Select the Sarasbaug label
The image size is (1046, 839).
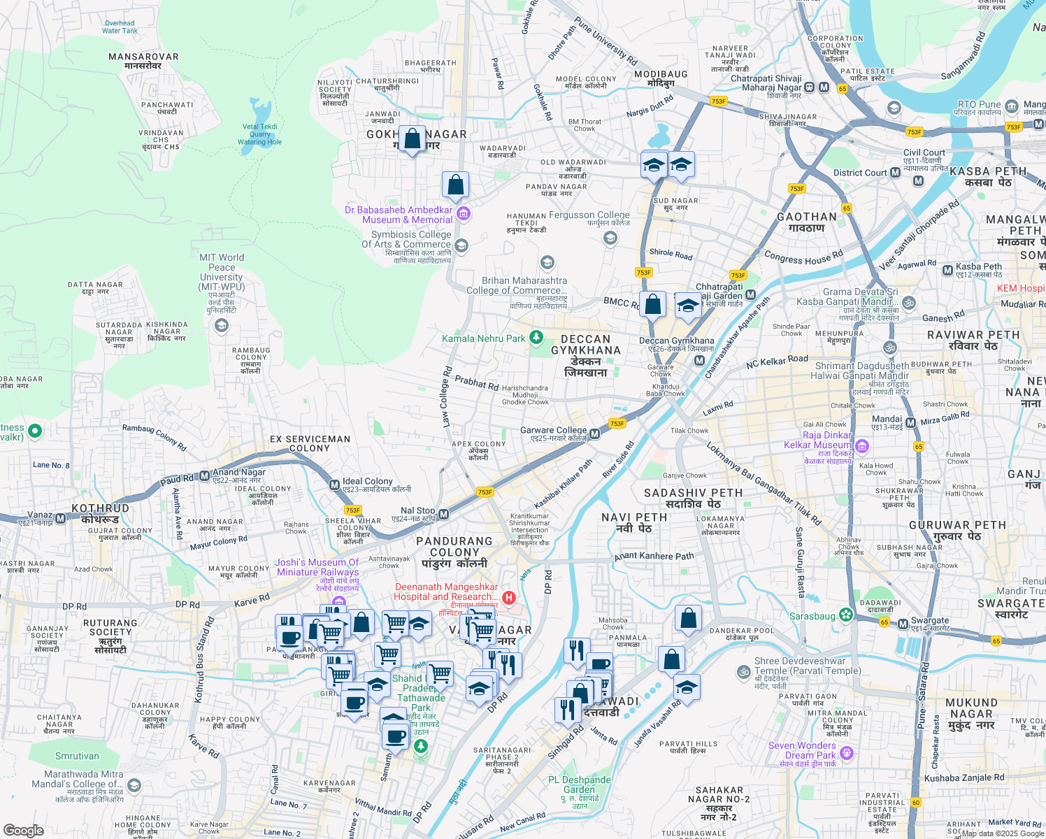click(x=812, y=616)
